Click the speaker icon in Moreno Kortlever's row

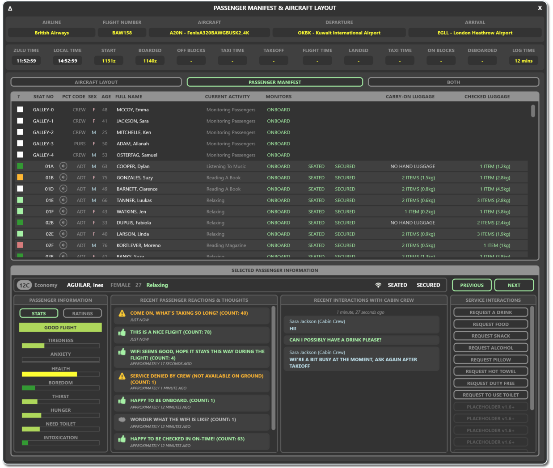pyautogui.click(x=63, y=245)
